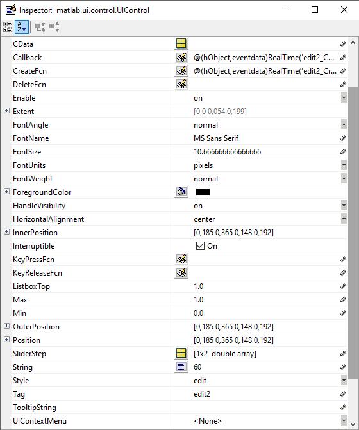
Task: Expand the ForegroundColor property
Action: (6, 192)
